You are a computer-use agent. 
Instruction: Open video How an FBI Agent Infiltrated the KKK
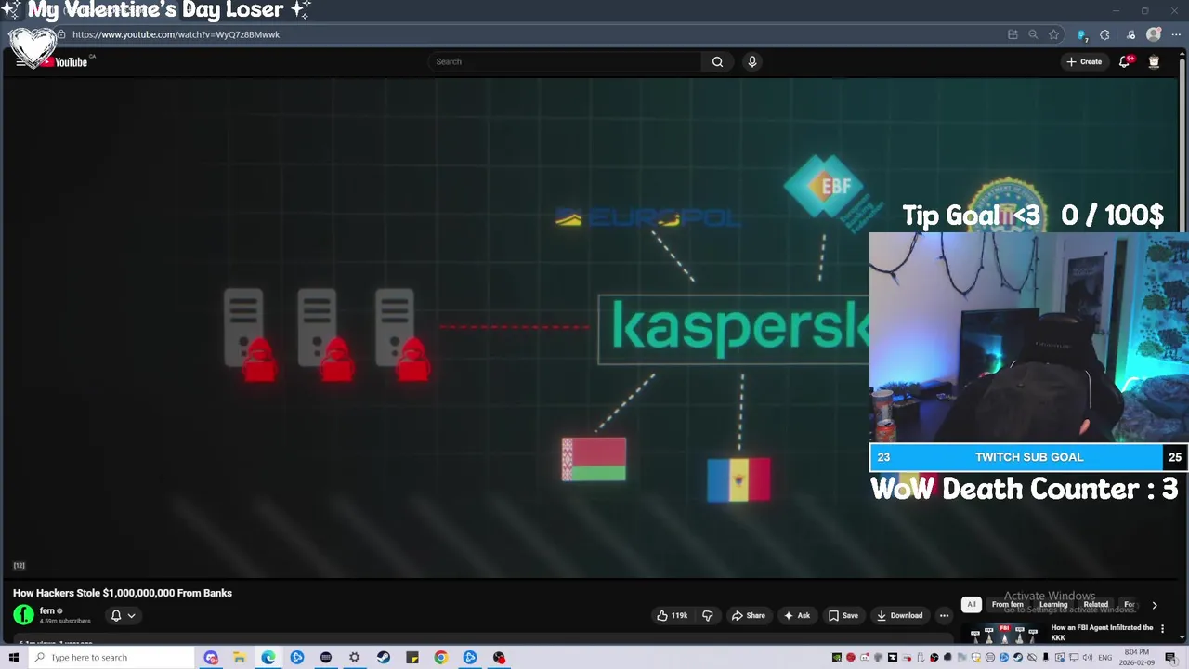coord(1102,632)
